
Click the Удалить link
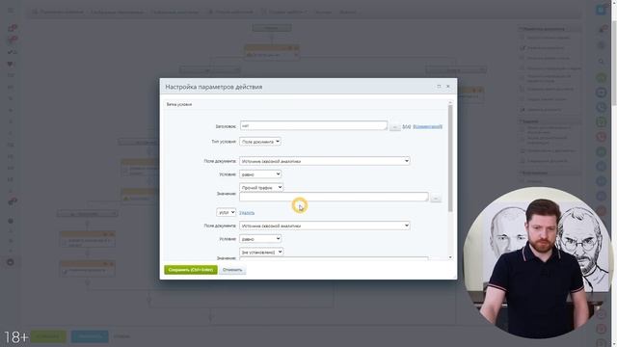click(247, 212)
